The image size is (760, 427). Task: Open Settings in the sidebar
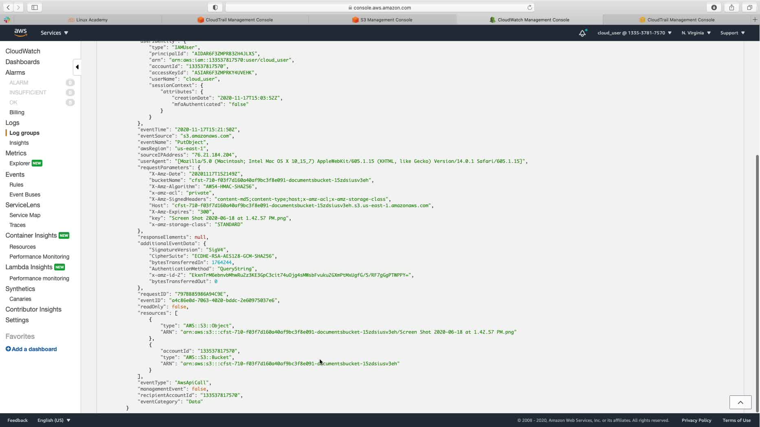(17, 320)
